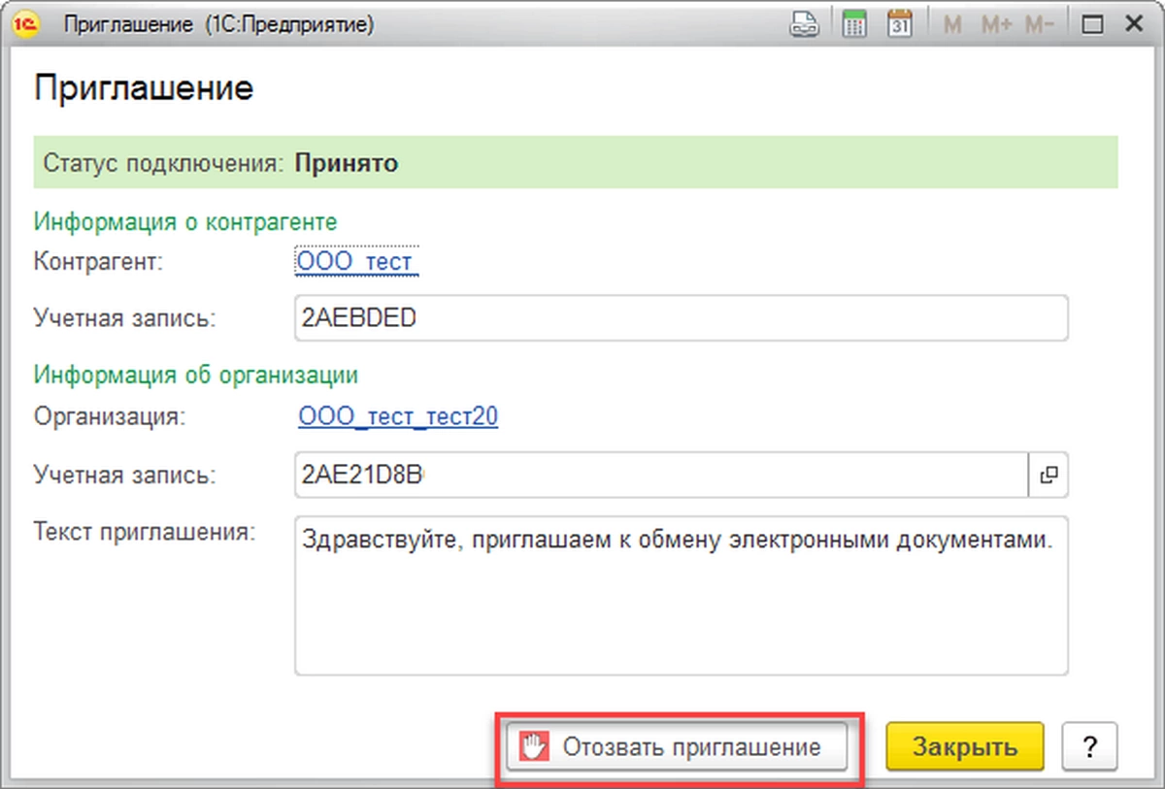
Task: Open the calculator tool
Action: (854, 25)
